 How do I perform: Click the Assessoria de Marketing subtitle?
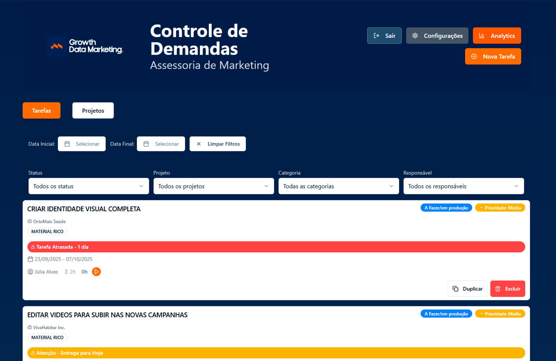(x=210, y=65)
